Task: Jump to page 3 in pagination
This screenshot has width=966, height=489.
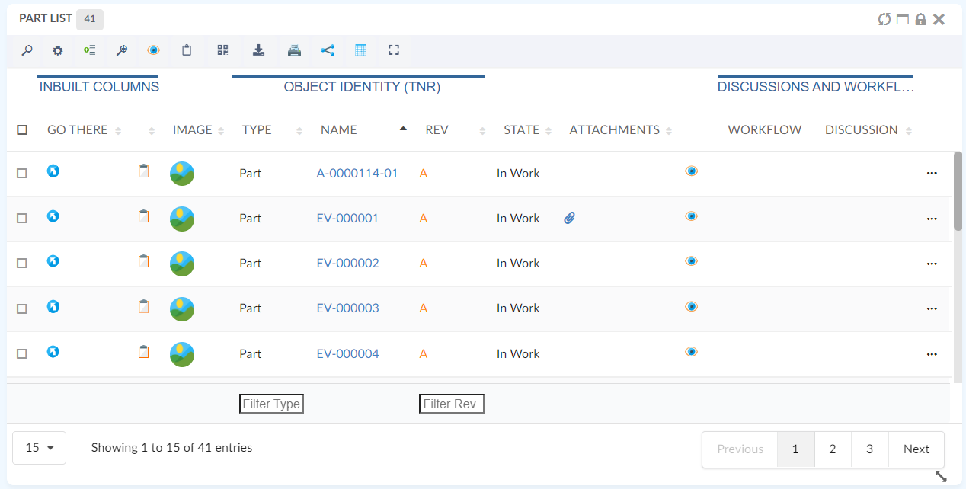Action: 869,449
